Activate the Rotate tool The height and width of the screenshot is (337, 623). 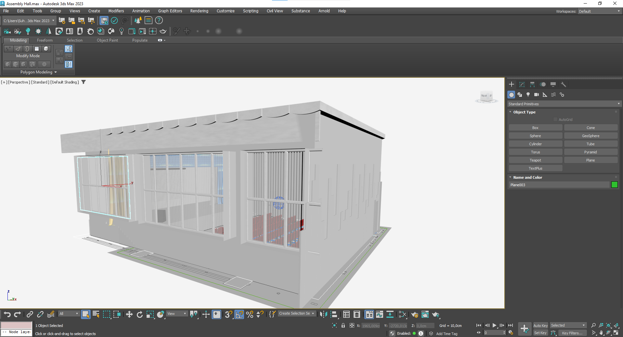pos(140,314)
